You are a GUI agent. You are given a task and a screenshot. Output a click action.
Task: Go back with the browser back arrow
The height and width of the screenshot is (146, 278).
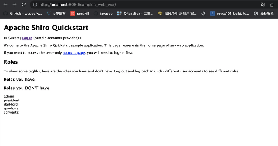pyautogui.click(x=6, y=5)
